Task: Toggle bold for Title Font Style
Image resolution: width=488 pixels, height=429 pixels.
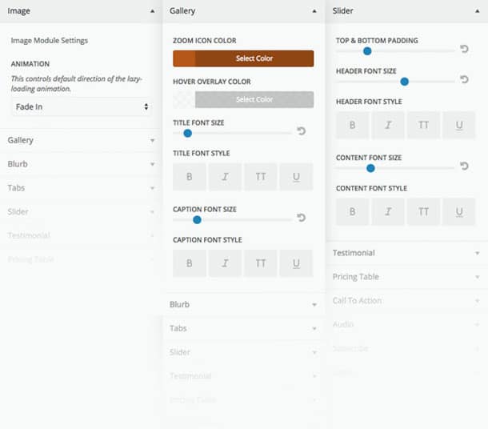Action: tap(190, 176)
